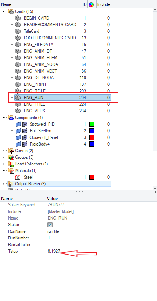157x301 pixels.
Task: Click the ENG_ANIM_ELEM card icon
Action: point(18,58)
